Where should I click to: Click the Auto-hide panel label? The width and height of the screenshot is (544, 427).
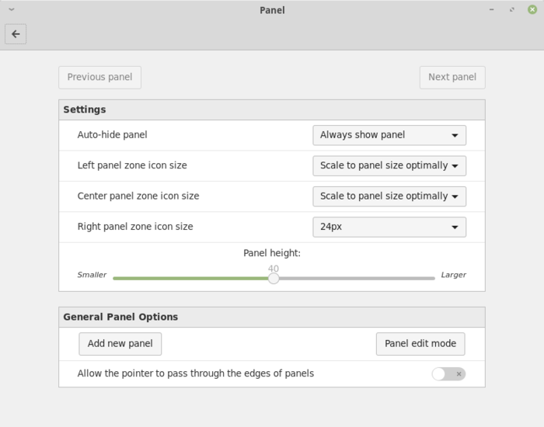point(112,135)
